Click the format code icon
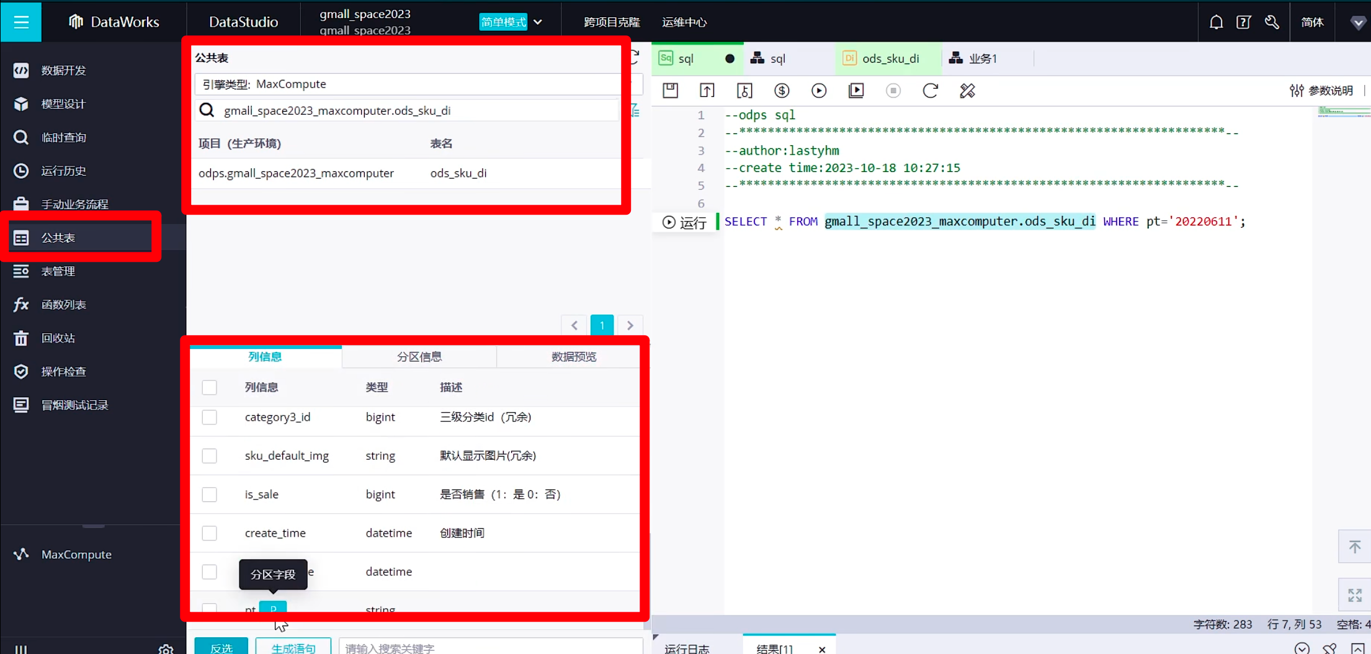Viewport: 1371px width, 654px height. click(x=968, y=91)
